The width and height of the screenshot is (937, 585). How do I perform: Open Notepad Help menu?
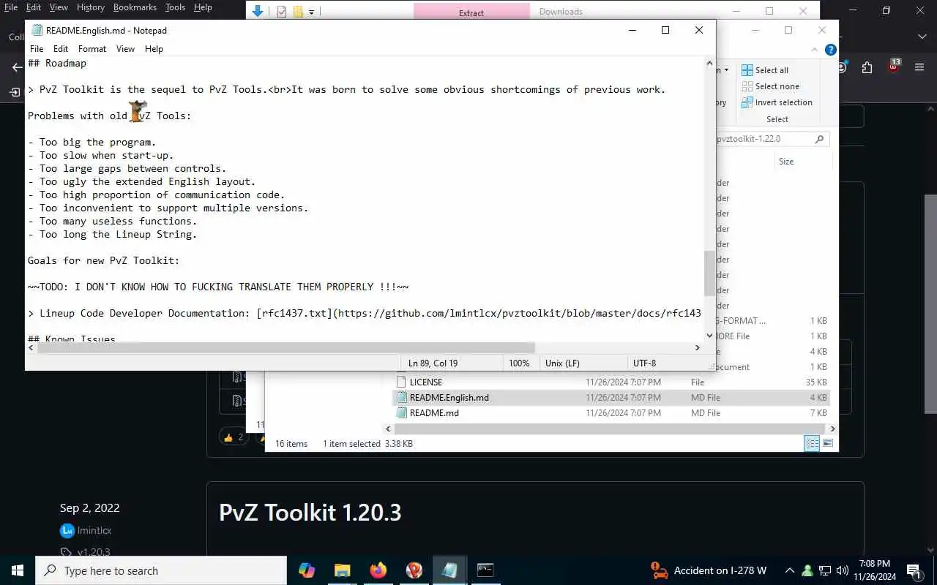[154, 49]
